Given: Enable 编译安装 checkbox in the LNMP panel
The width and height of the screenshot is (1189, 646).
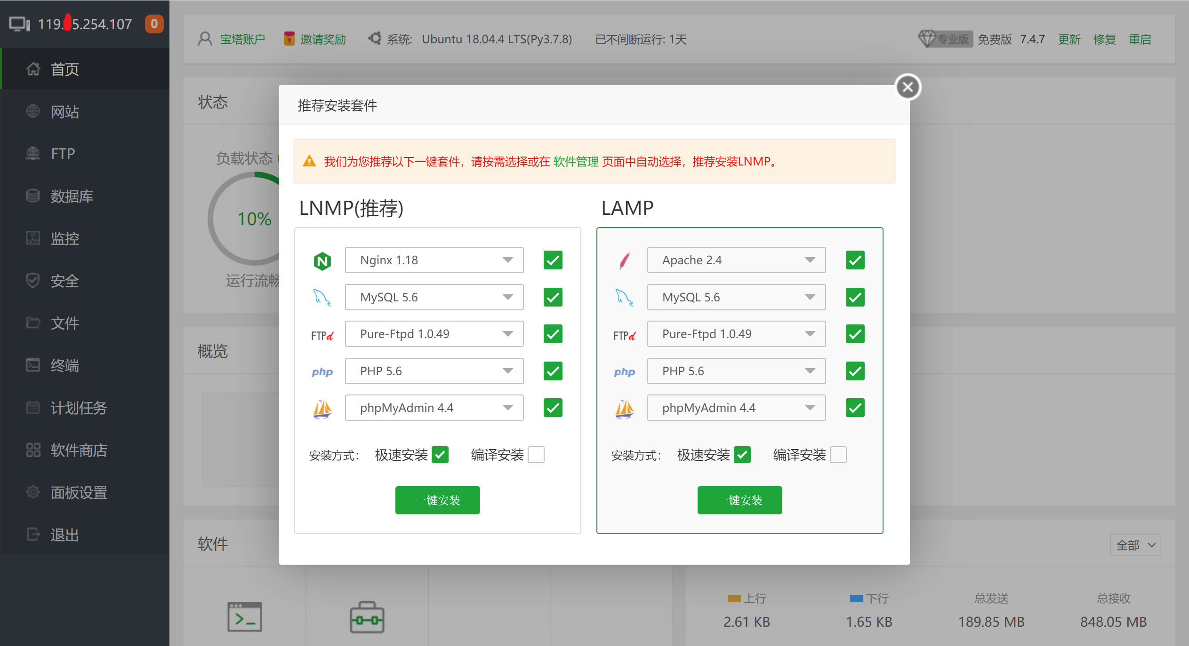Looking at the screenshot, I should point(536,455).
